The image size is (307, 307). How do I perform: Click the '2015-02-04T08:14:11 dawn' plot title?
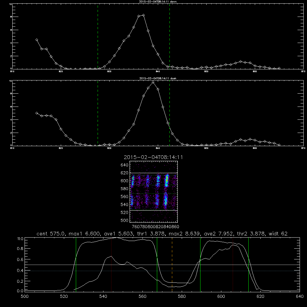pos(158,2)
